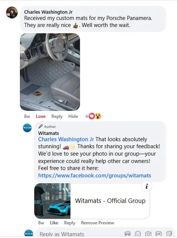The image size is (177, 238).
Task: Add a GIF to the reply
Action: [x=158, y=234]
